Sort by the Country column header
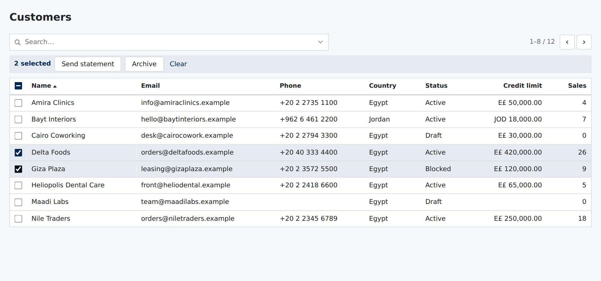This screenshot has width=601, height=281. (x=383, y=86)
